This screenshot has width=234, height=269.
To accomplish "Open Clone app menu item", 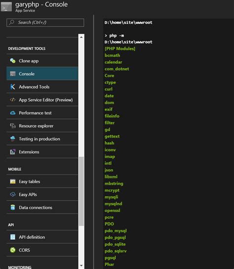I will click(x=42, y=61).
